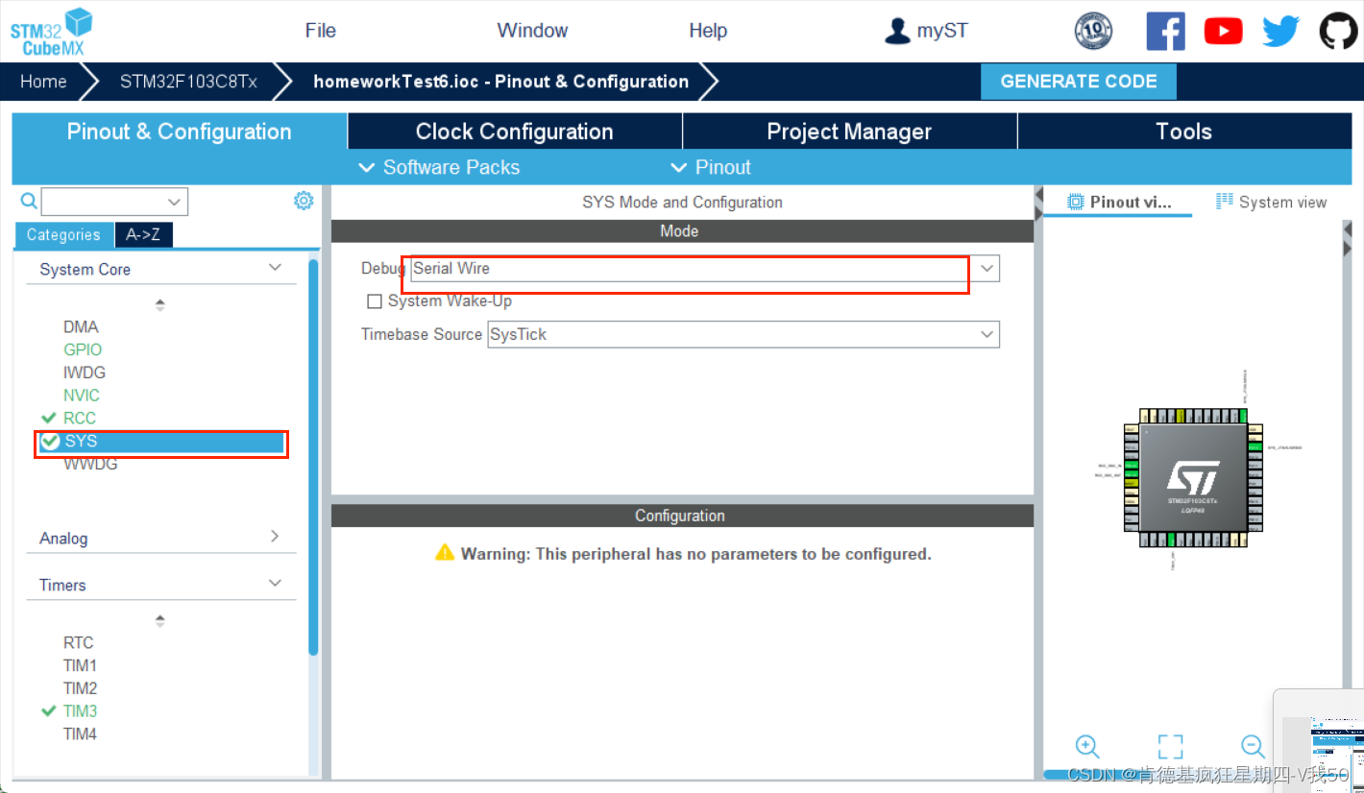The image size is (1364, 793).
Task: Switch to the Tools tab
Action: (1184, 132)
